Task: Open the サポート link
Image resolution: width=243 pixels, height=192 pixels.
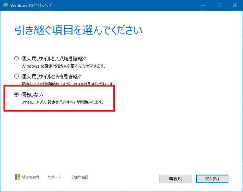Action: [x=54, y=177]
